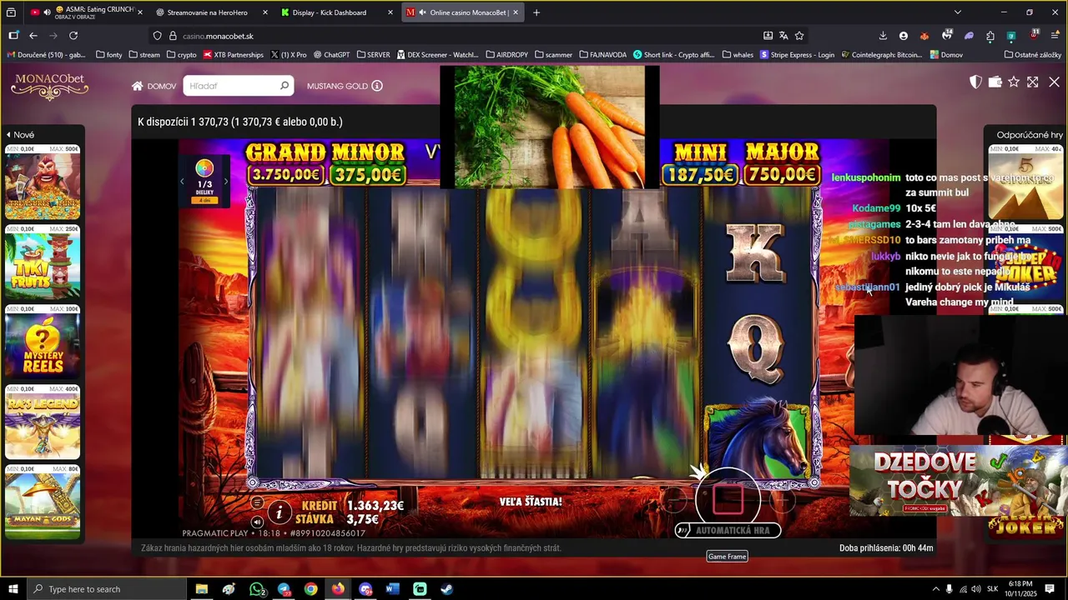Open WhatsApp from taskbar

click(257, 589)
